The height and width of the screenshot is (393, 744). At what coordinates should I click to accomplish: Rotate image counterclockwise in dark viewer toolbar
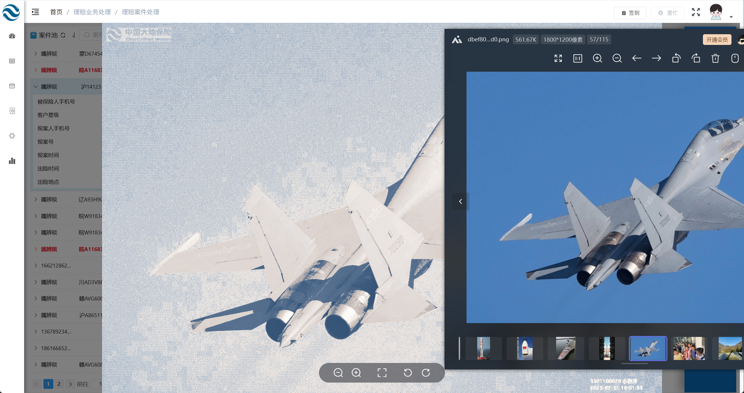(676, 58)
